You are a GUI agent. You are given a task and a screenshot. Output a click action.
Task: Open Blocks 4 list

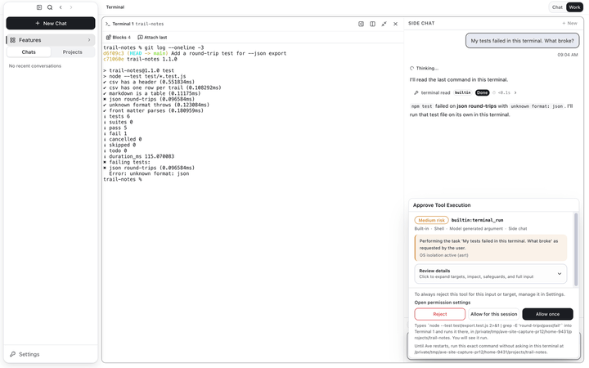(x=119, y=37)
